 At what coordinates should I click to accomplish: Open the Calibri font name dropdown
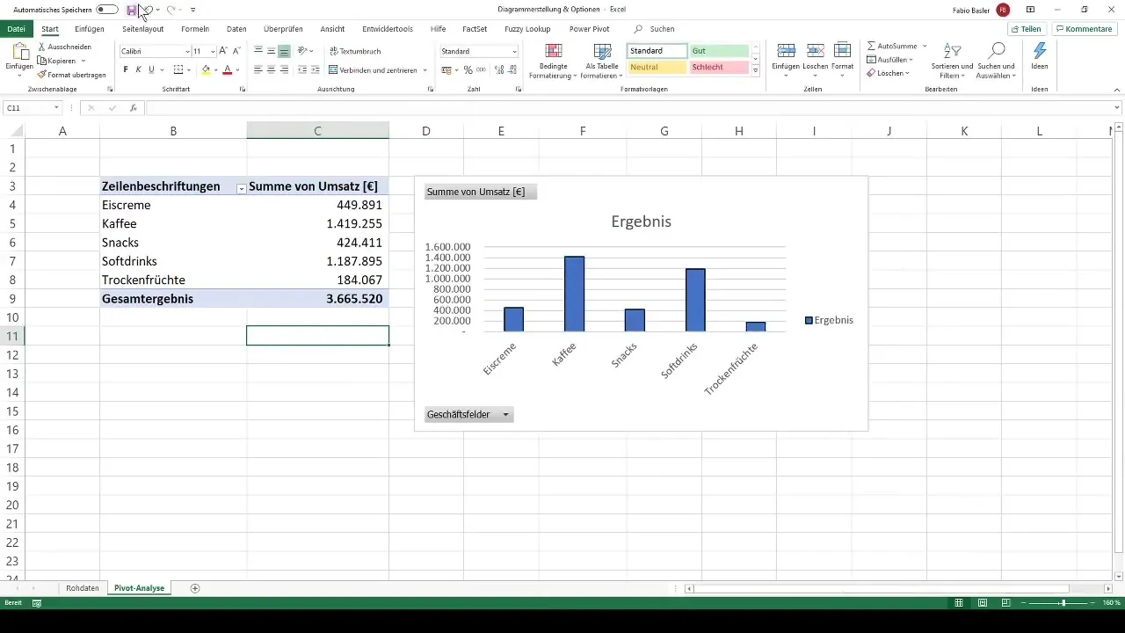(187, 52)
